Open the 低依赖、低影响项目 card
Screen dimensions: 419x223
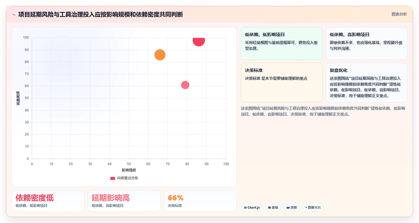coord(282,43)
